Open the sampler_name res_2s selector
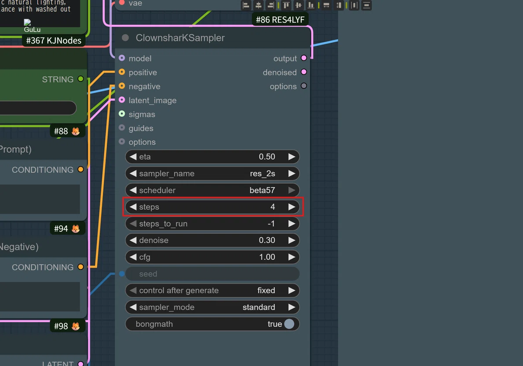The height and width of the screenshot is (366, 523). 212,173
